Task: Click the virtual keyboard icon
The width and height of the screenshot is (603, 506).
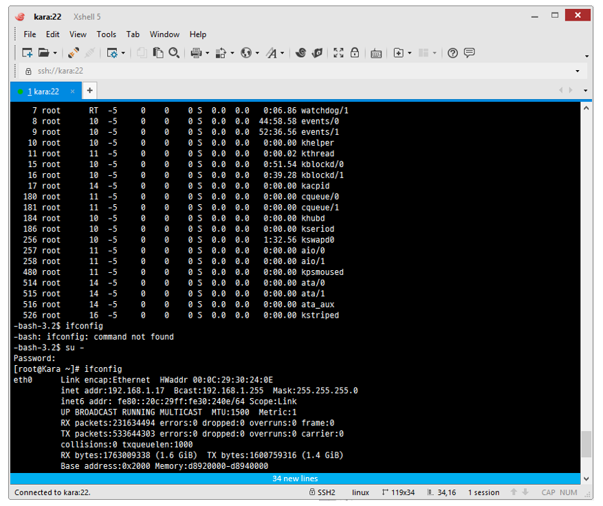Action: coord(376,53)
